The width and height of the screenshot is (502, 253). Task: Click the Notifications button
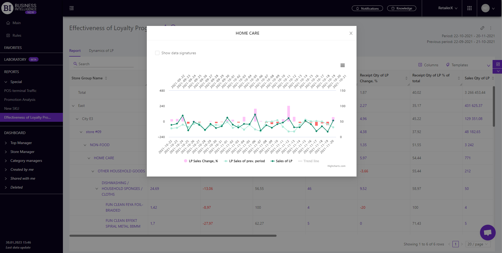367,8
